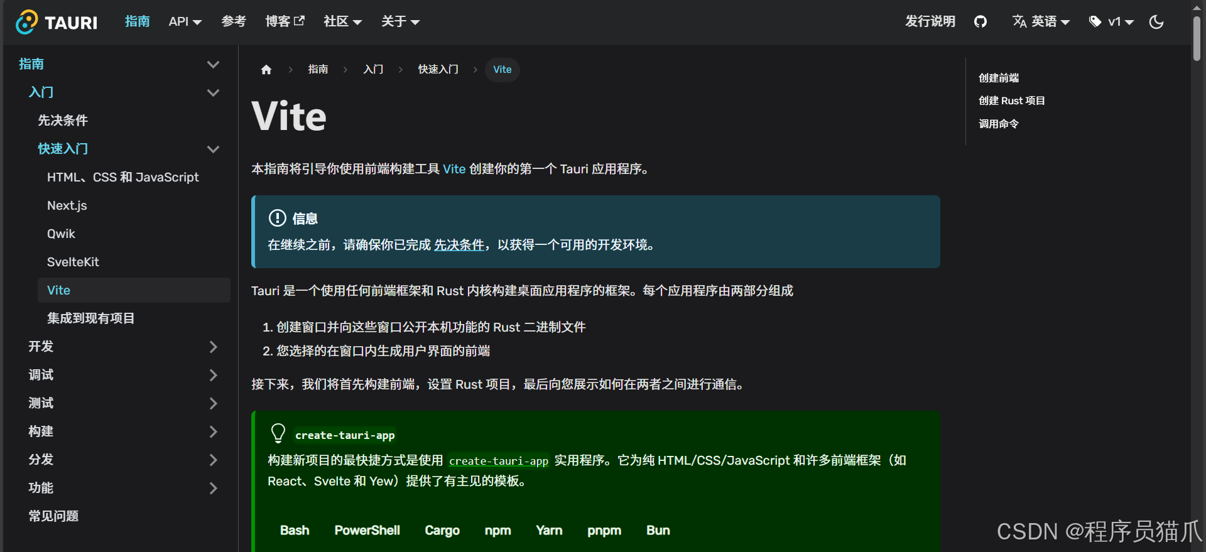
Task: Click the Vite page heading
Action: click(x=289, y=117)
